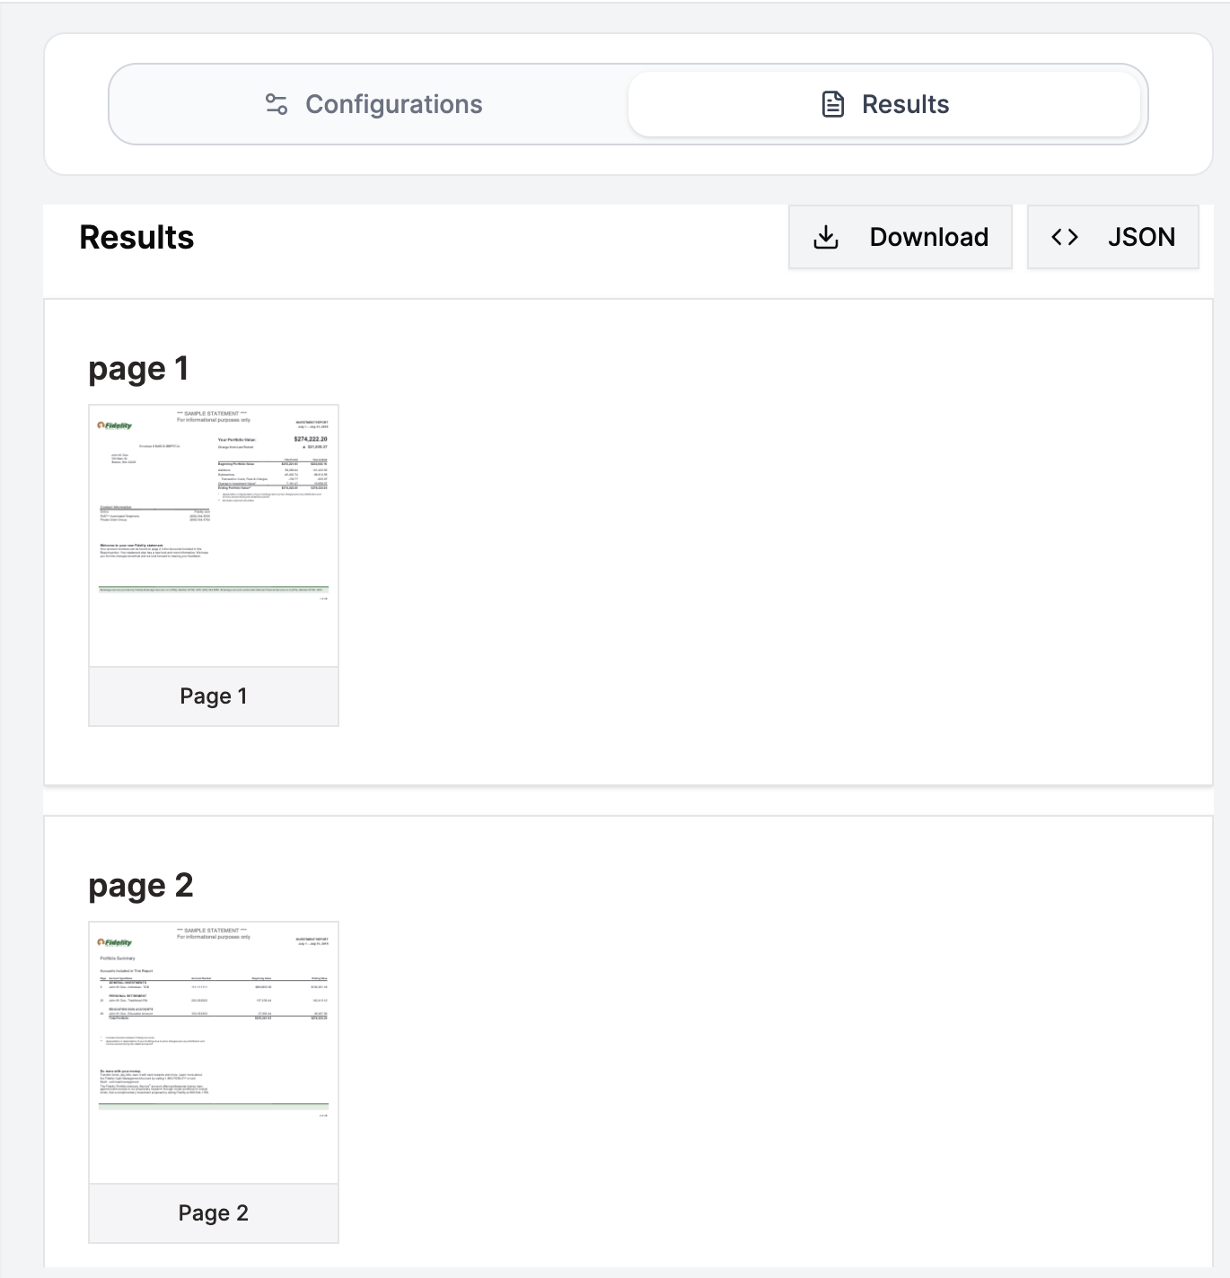Click the download icon inside the Download button
Image resolution: width=1230 pixels, height=1278 pixels.
(826, 236)
